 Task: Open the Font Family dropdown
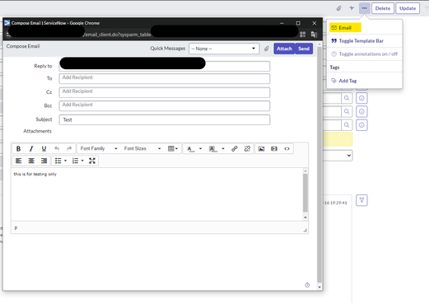[x=99, y=148]
